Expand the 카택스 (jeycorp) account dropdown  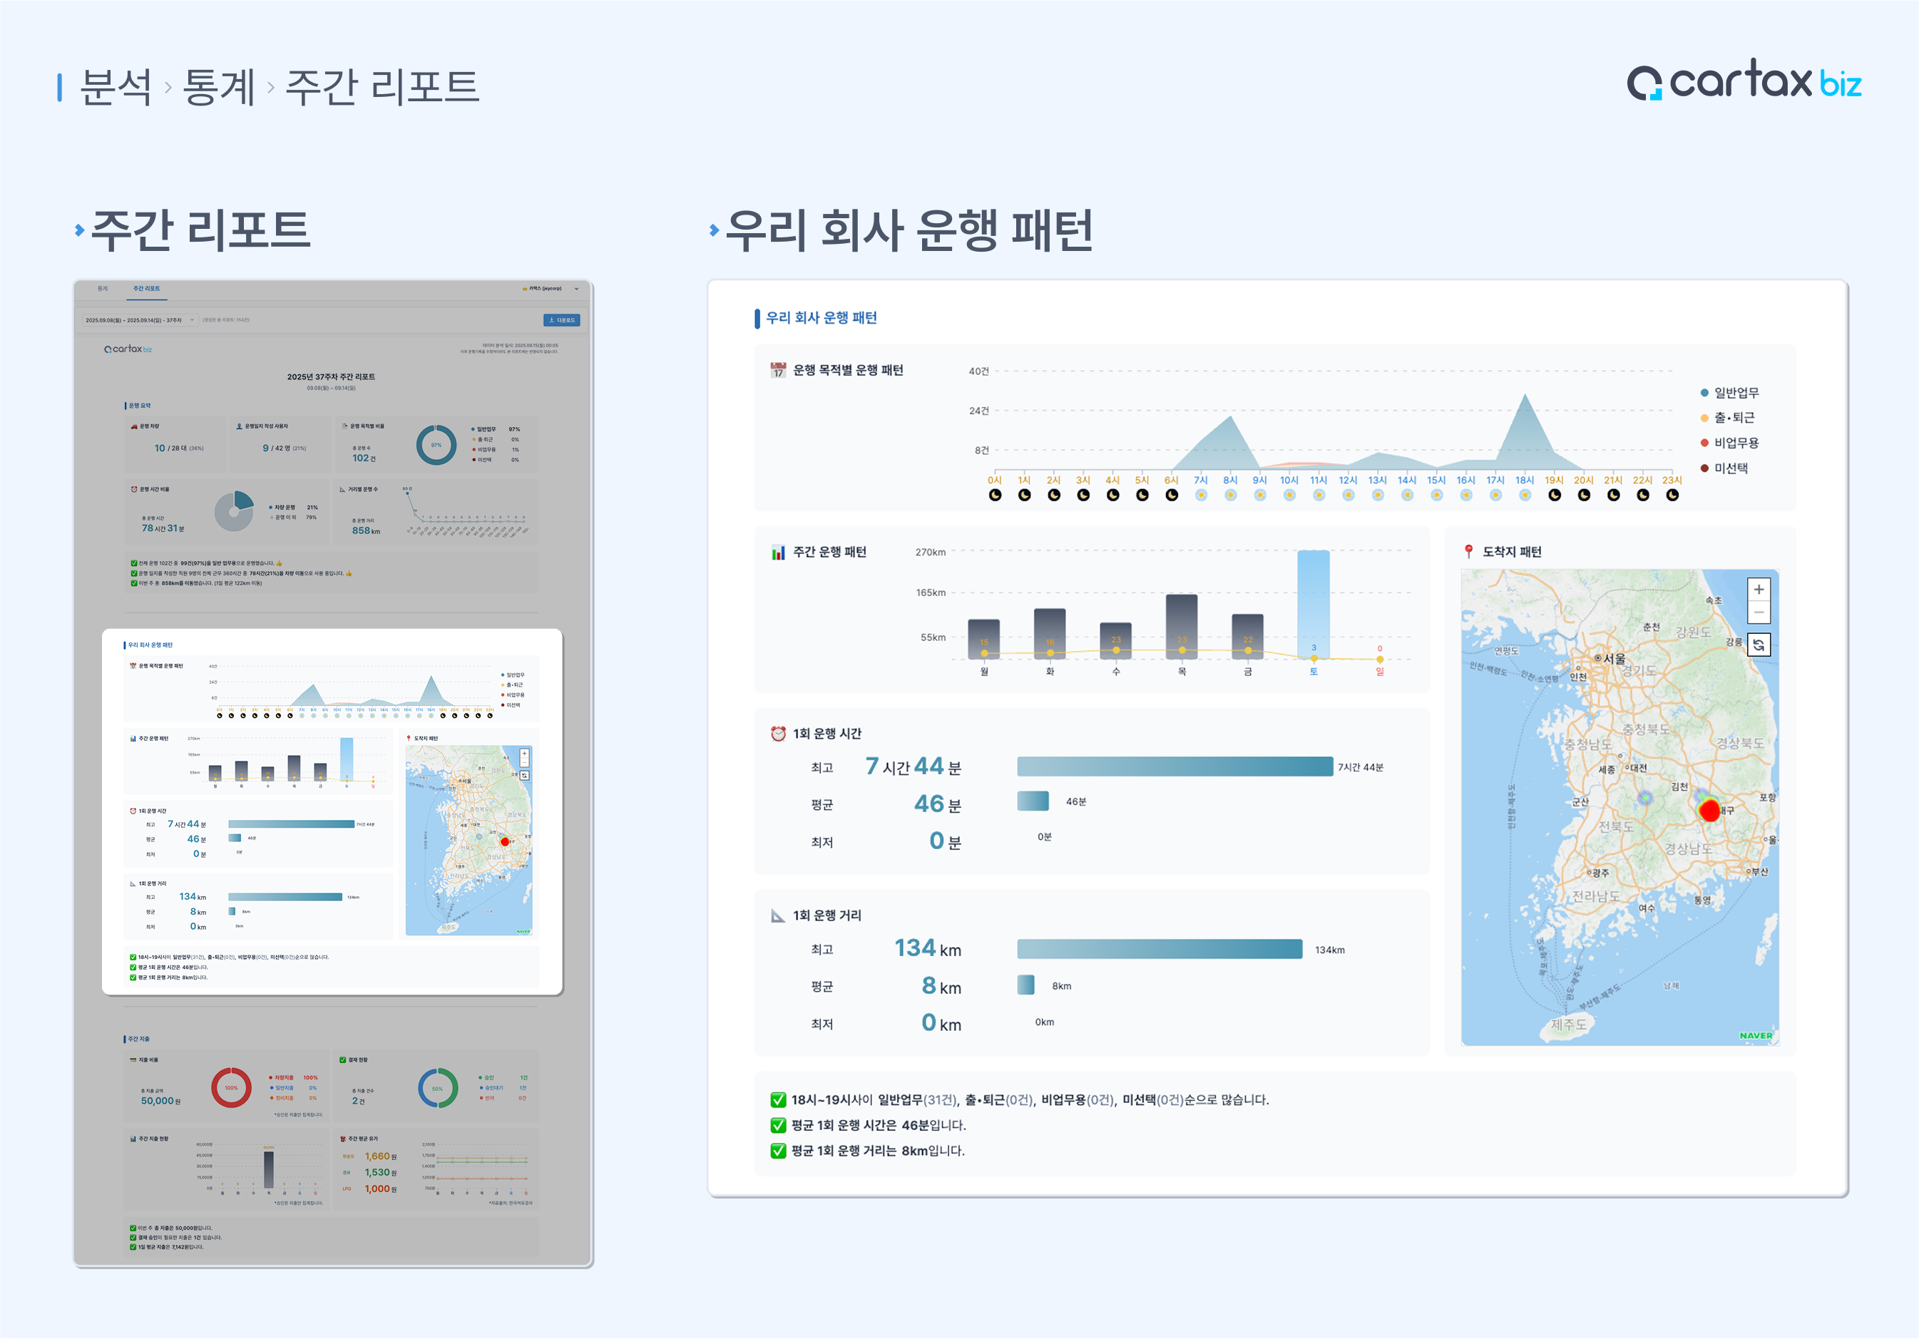550,288
